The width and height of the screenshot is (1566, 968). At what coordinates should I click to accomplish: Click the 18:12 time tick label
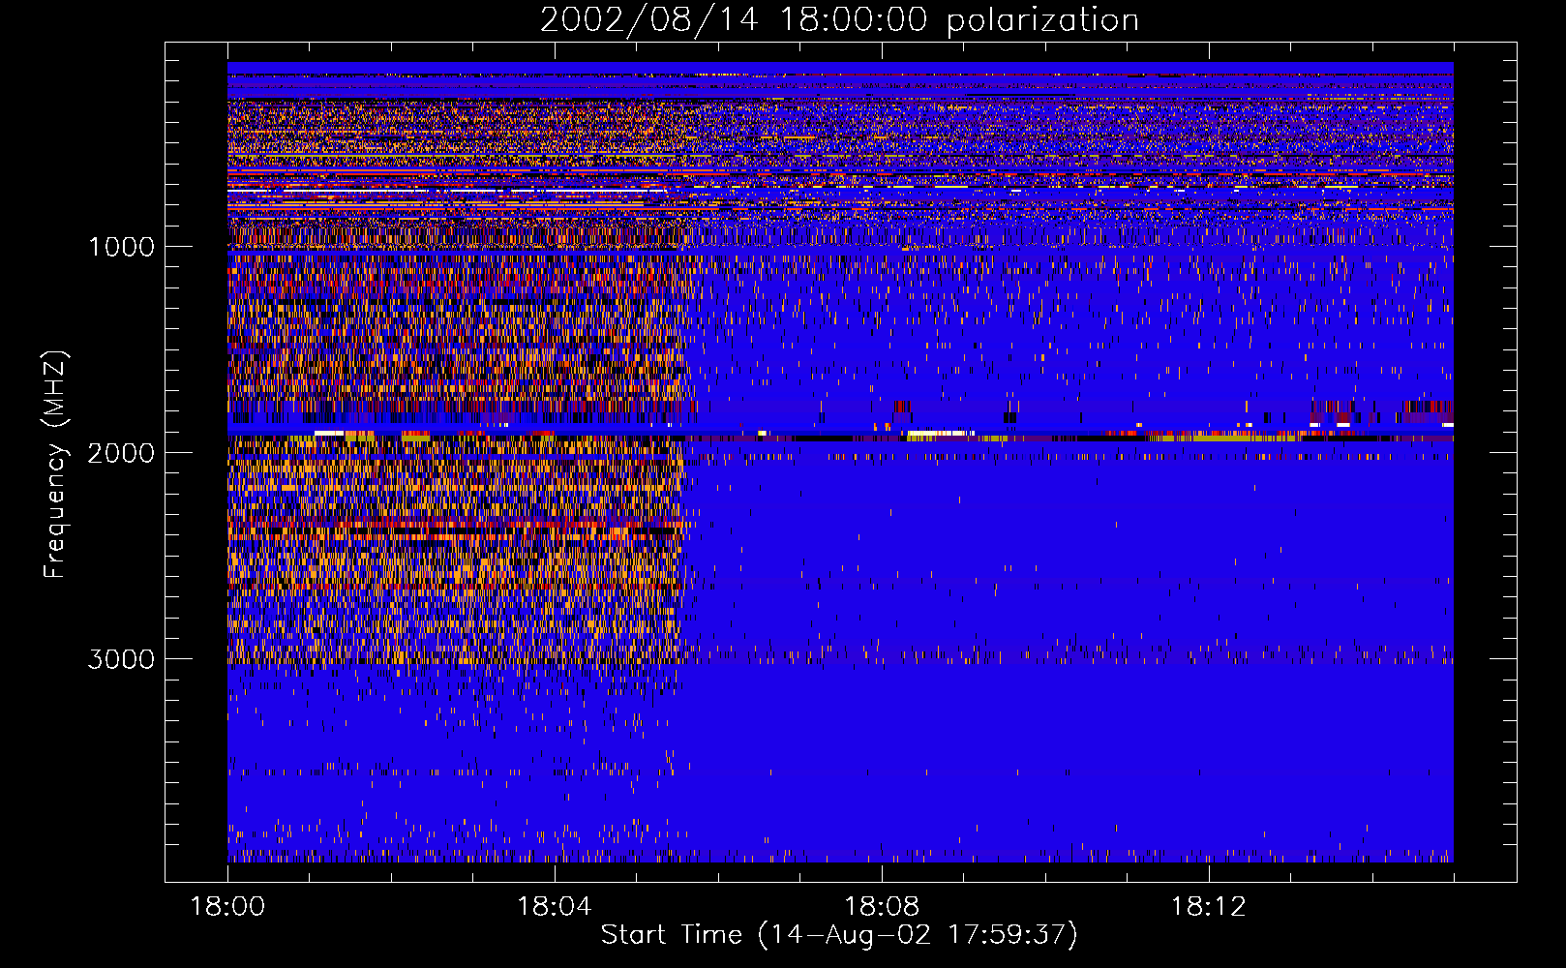pos(1209,907)
